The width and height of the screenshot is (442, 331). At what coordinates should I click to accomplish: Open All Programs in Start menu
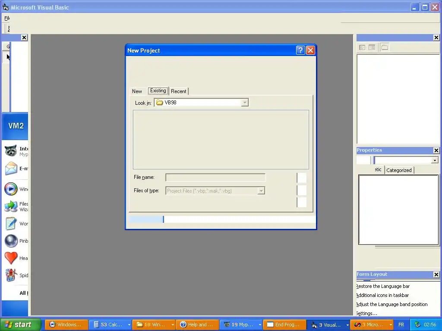(24, 293)
